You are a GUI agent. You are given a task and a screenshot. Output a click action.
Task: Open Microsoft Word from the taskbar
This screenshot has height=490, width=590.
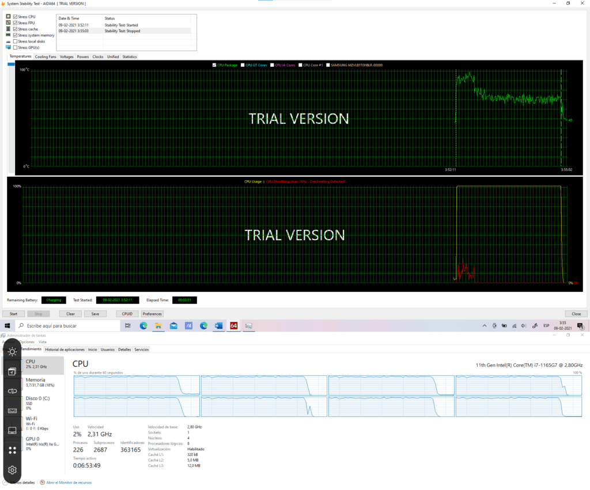pyautogui.click(x=219, y=326)
